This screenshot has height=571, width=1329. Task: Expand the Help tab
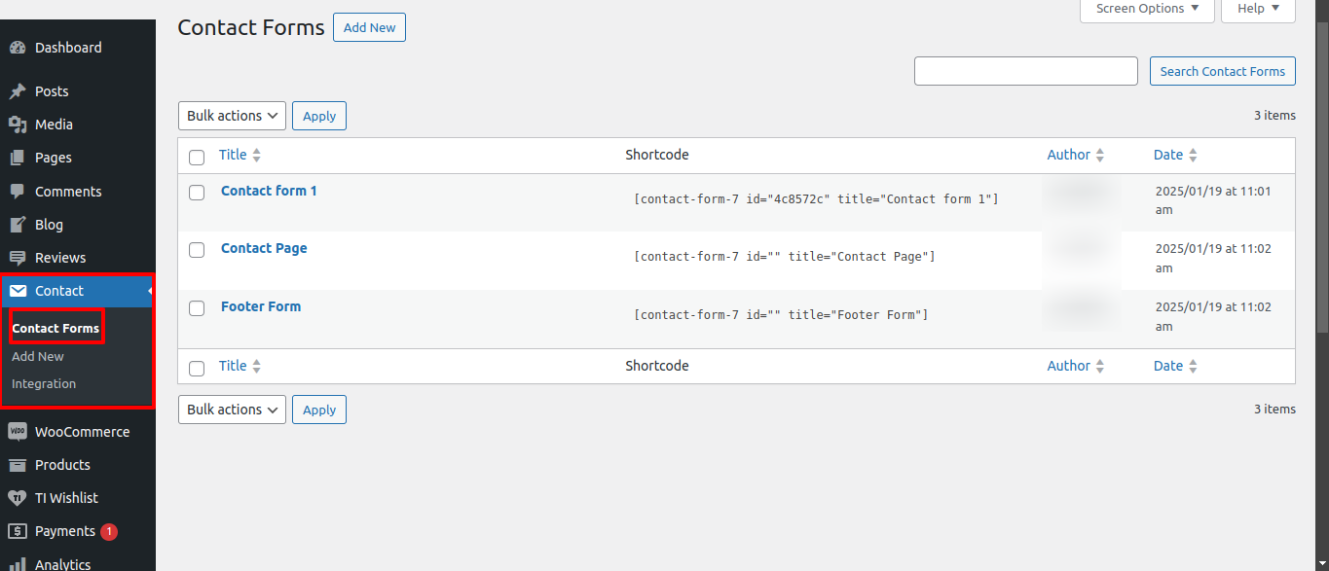point(1258,9)
